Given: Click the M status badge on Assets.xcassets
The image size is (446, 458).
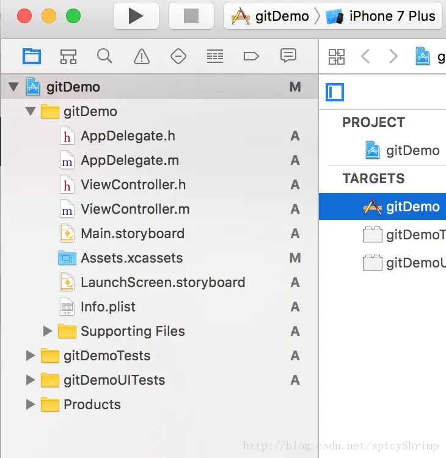Looking at the screenshot, I should [x=295, y=258].
